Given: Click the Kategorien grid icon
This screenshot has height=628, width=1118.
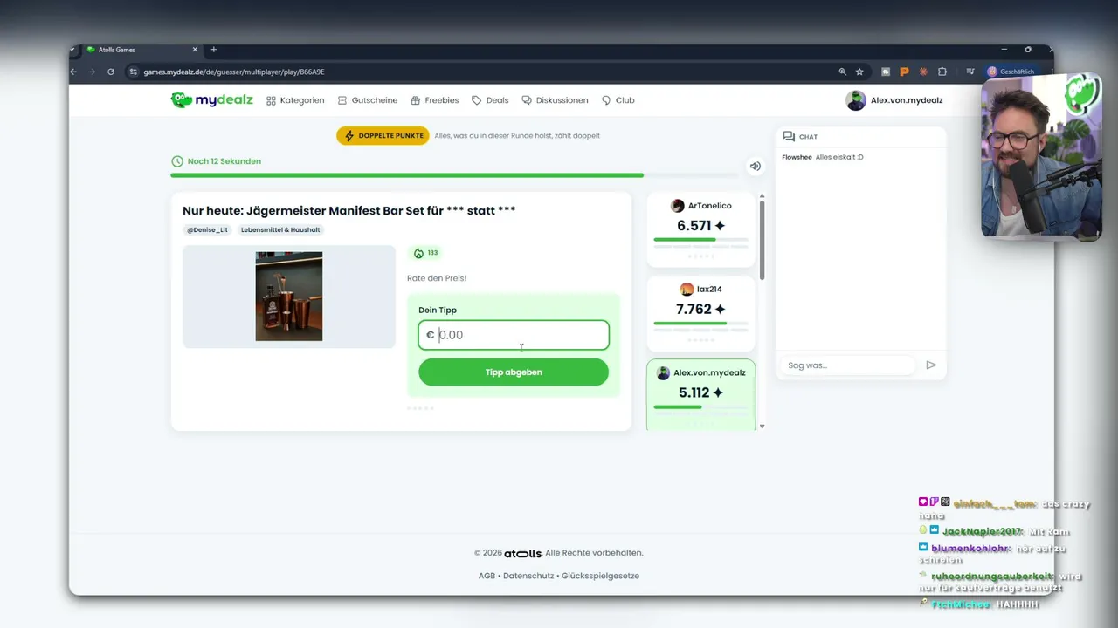Looking at the screenshot, I should (x=271, y=100).
